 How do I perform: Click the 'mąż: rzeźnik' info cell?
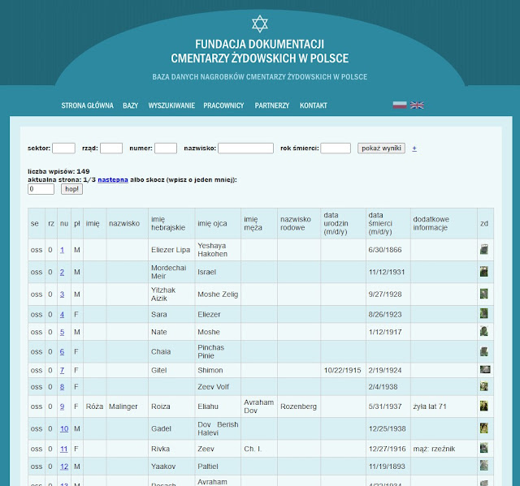444,449
